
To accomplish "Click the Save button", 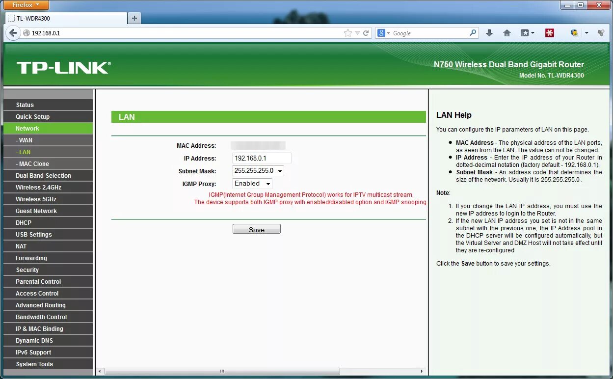I will click(257, 229).
